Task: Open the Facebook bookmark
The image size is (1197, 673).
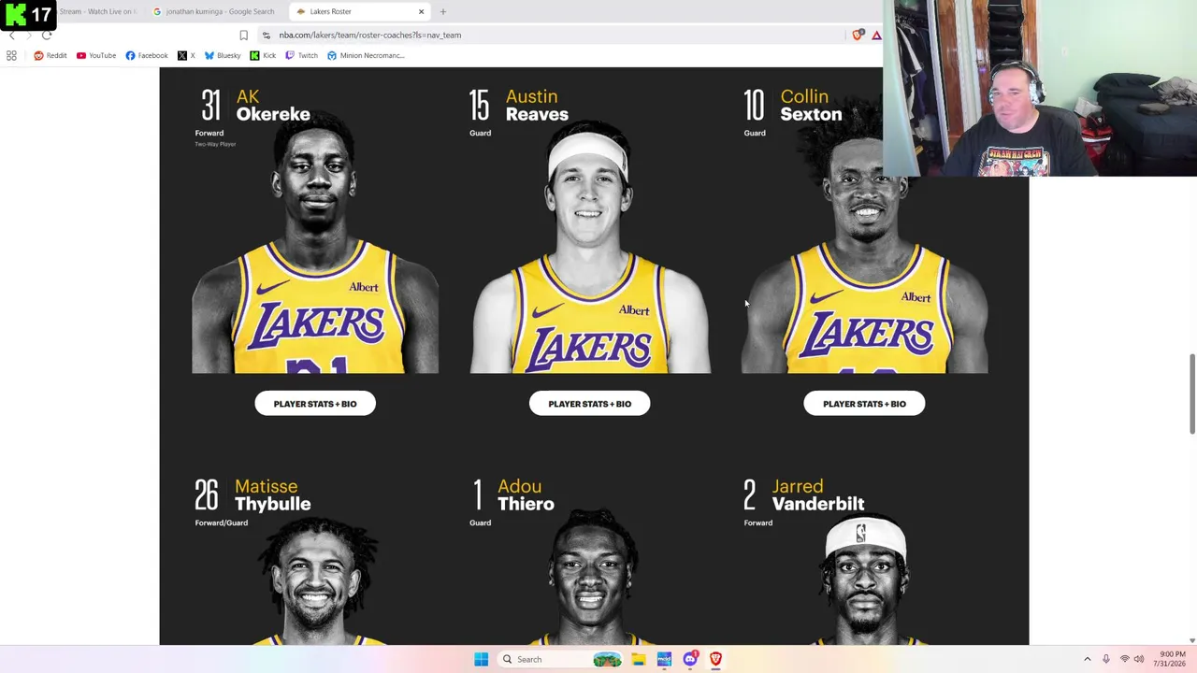Action: pos(147,55)
